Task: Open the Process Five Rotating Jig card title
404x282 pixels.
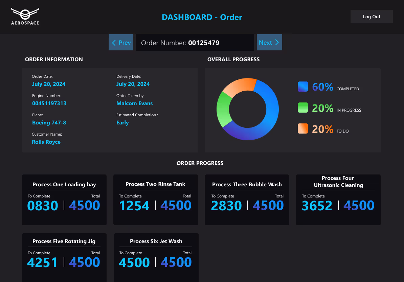Action: [64, 241]
